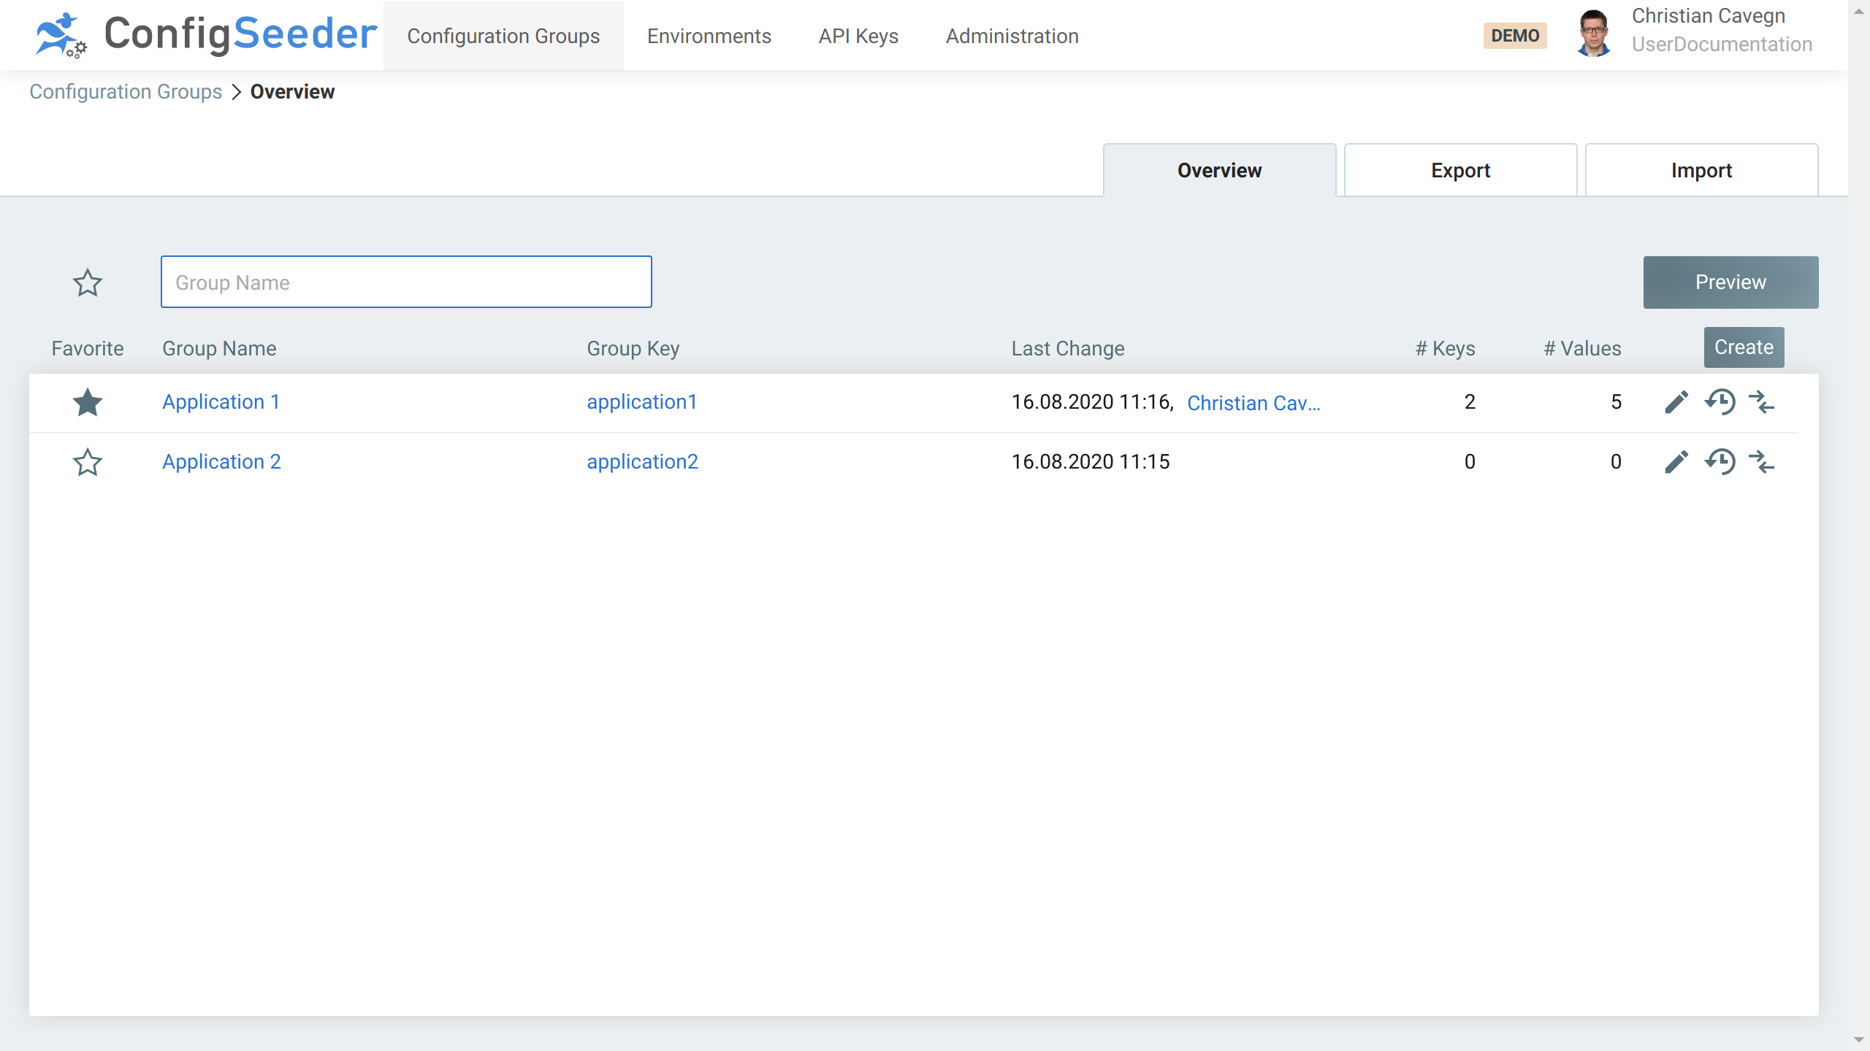Open the API Keys section

tap(858, 35)
